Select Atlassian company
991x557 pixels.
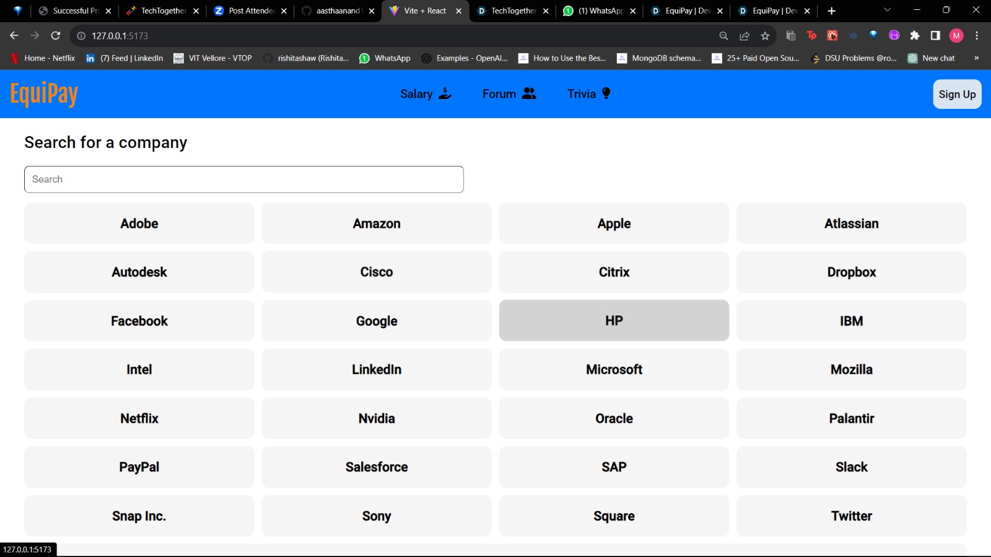(x=852, y=223)
